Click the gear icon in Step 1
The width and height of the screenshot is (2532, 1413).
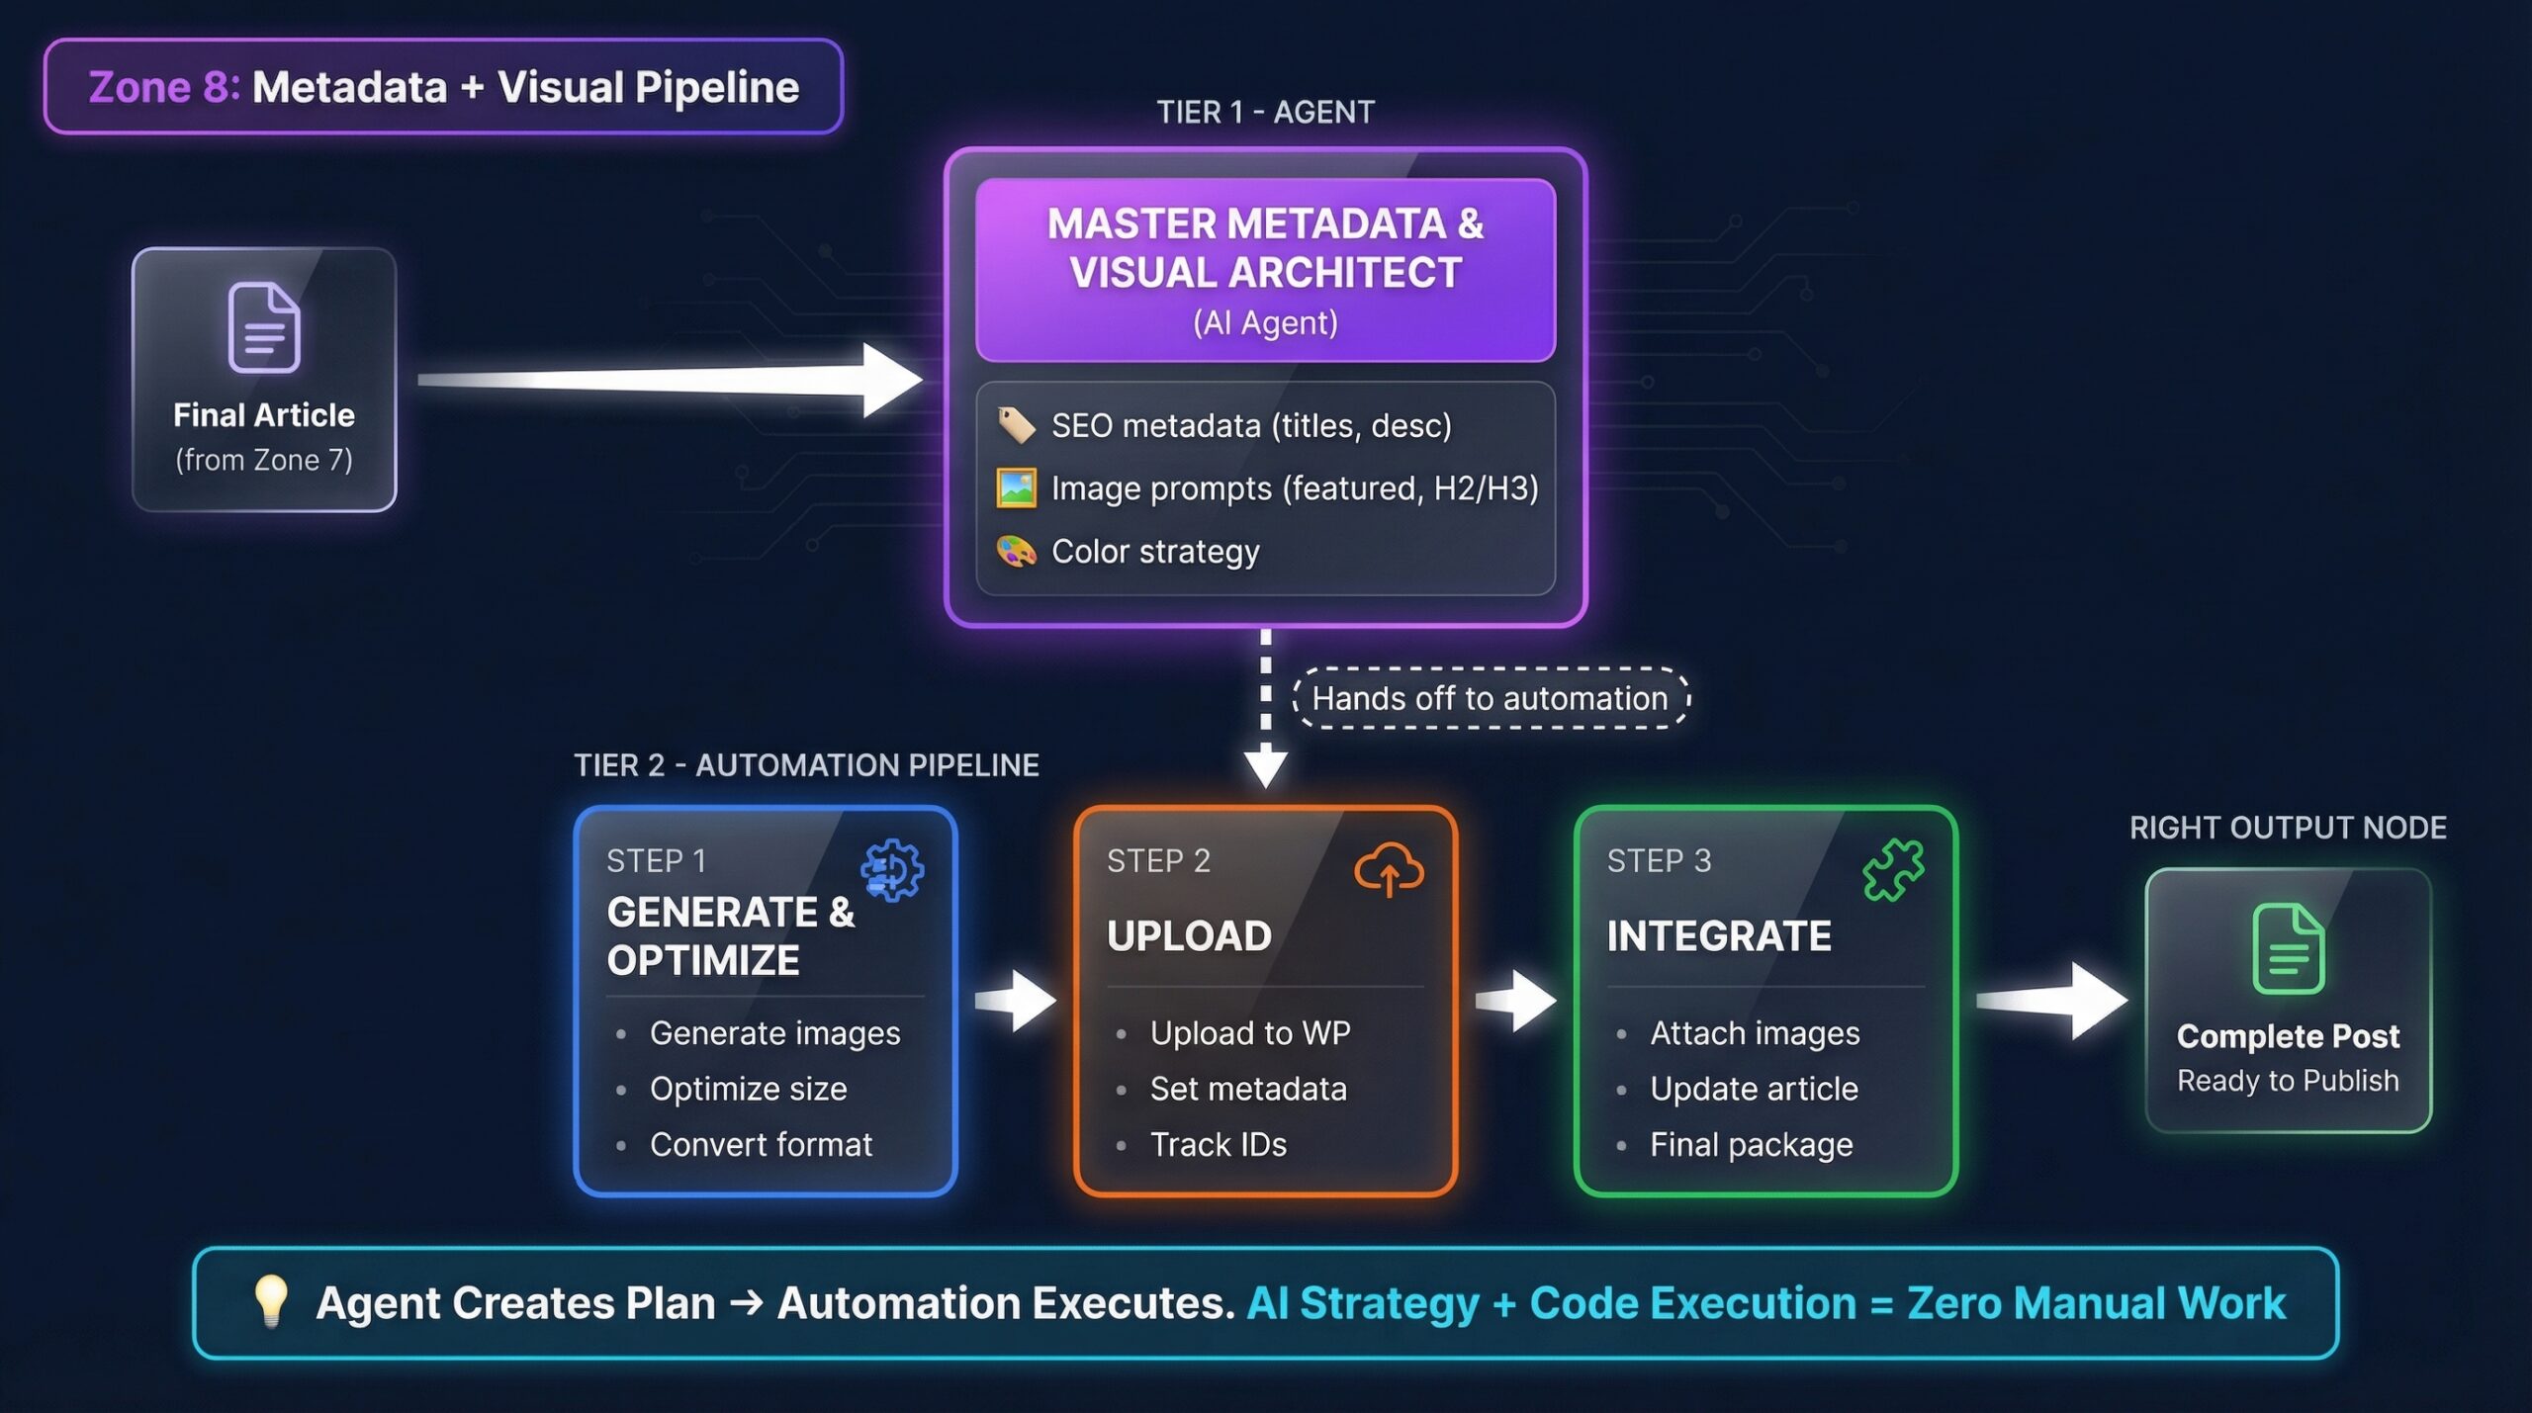pyautogui.click(x=892, y=870)
